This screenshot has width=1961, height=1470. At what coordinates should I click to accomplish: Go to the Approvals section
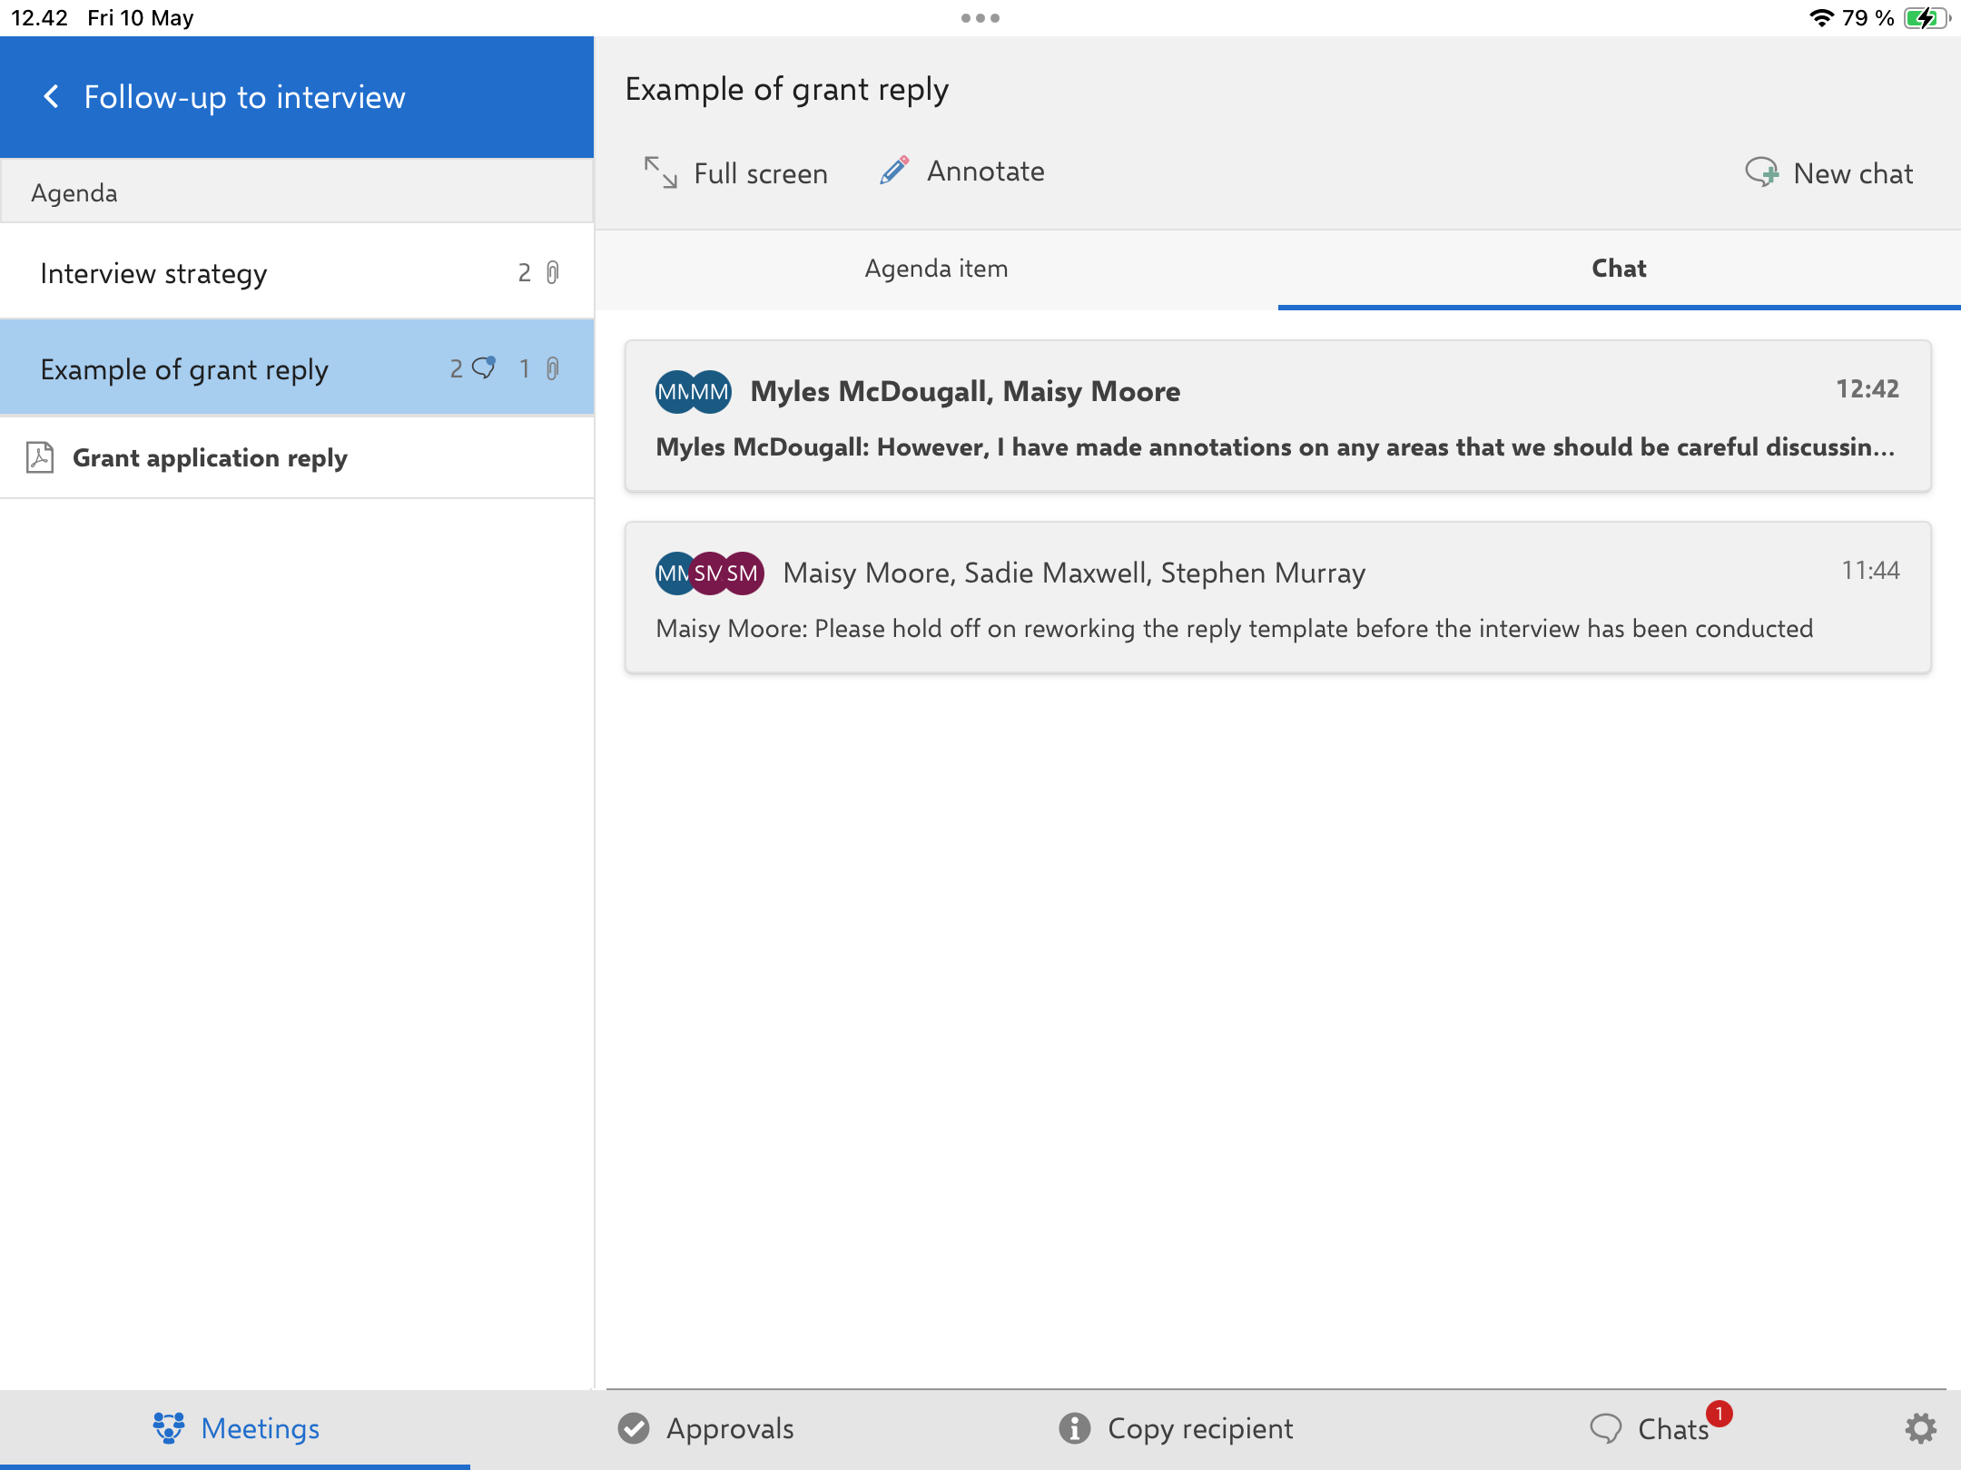[x=706, y=1428]
